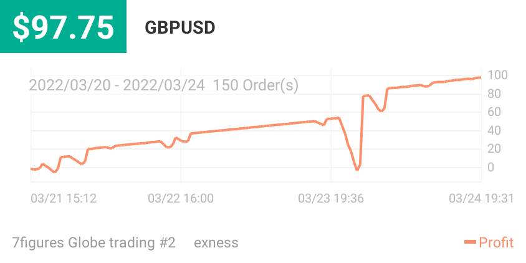Click the $97.75 profit badge
Screen dimensions: 526x263
(63, 27)
